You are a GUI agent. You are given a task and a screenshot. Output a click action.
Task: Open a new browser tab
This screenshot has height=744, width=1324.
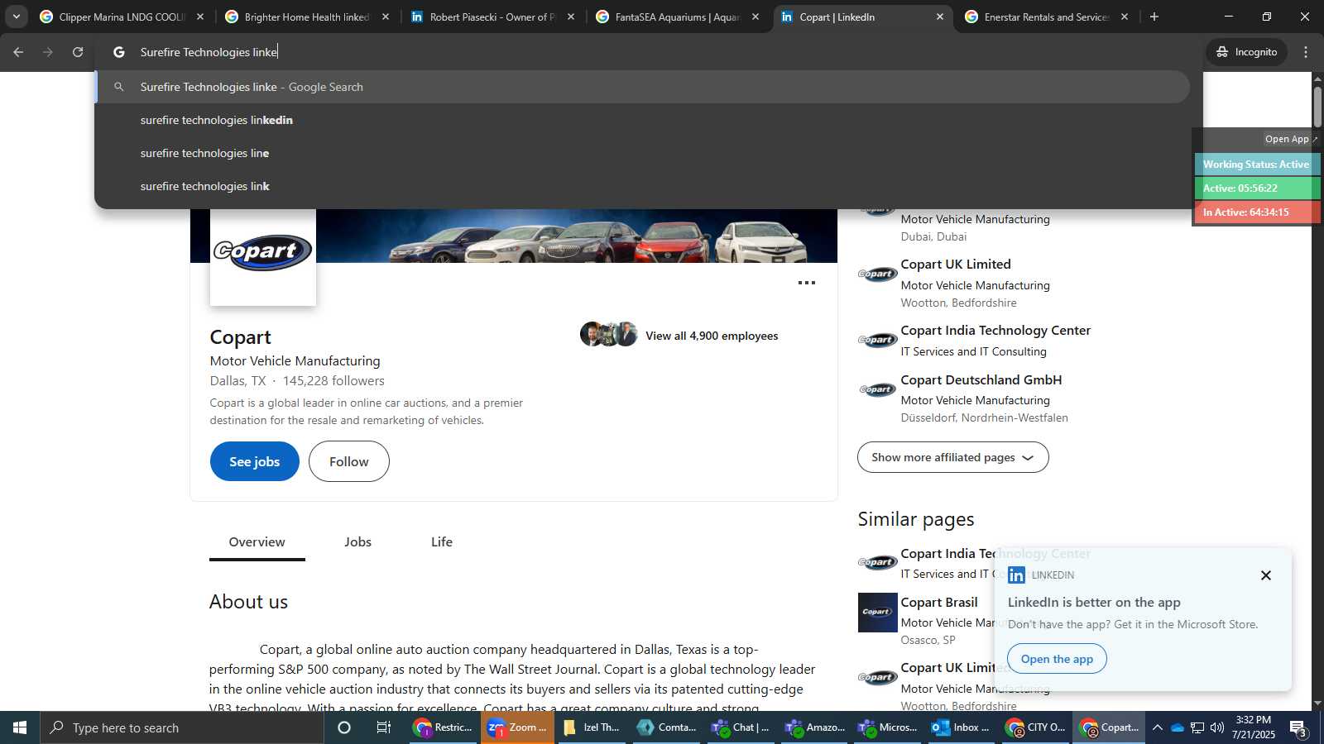(1154, 17)
